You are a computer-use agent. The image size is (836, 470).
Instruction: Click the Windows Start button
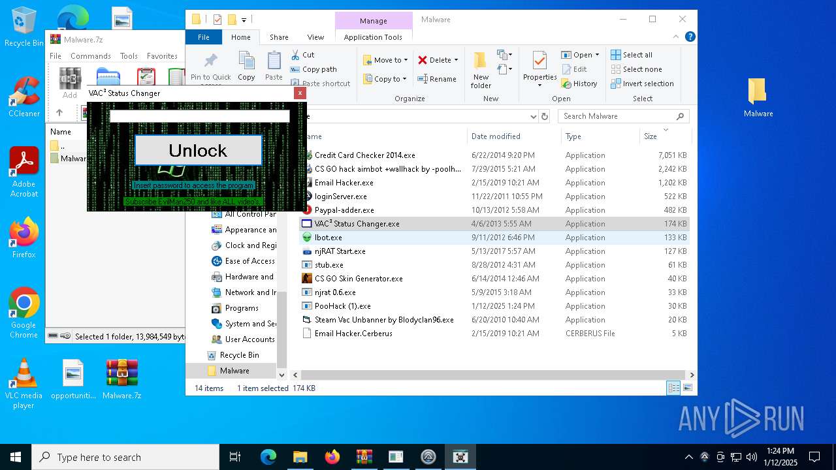[x=16, y=457]
